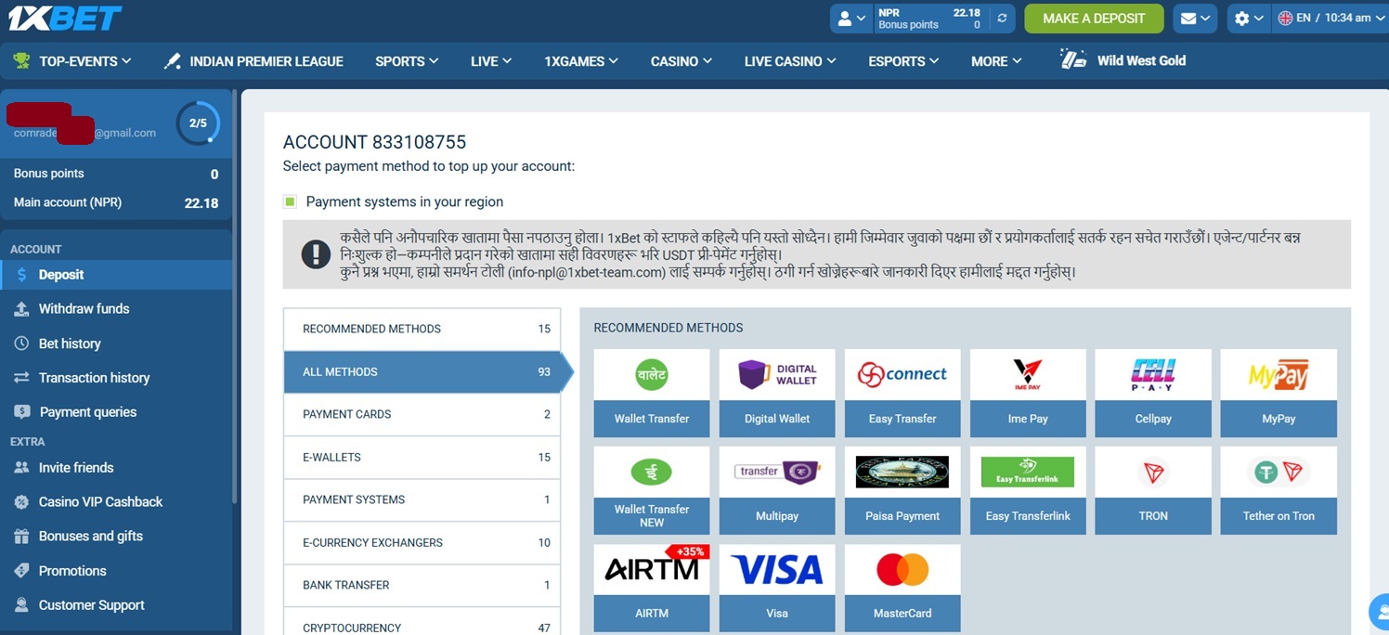1389x635 pixels.
Task: Open the user profile icon dropdown
Action: click(x=851, y=19)
